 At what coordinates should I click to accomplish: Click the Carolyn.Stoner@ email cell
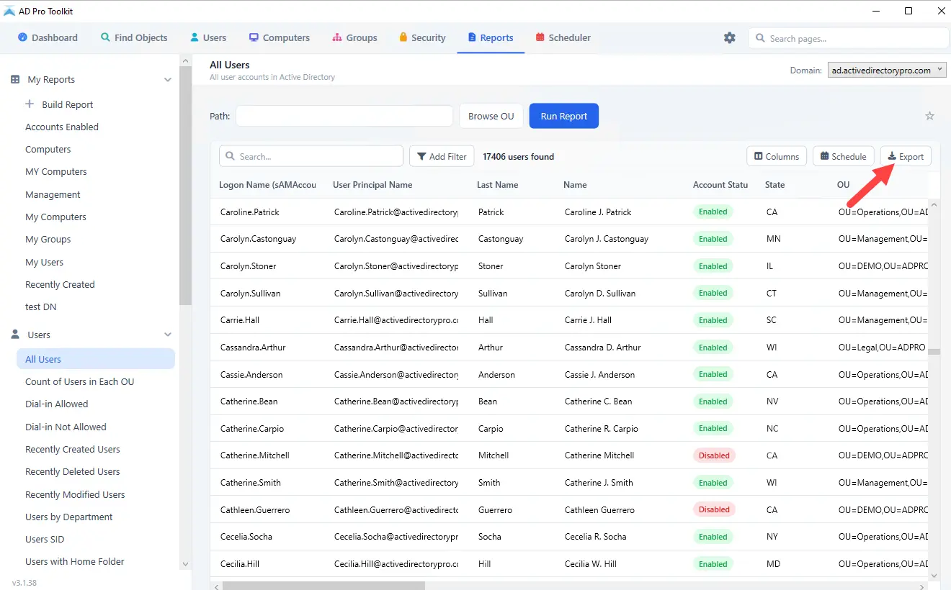pos(396,266)
